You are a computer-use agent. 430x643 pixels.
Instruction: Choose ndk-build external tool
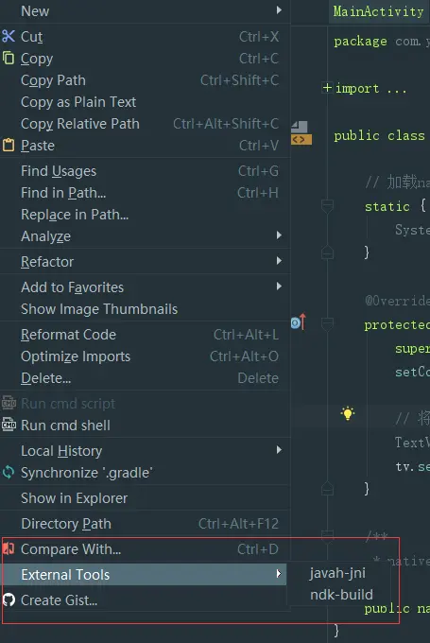[x=341, y=594]
